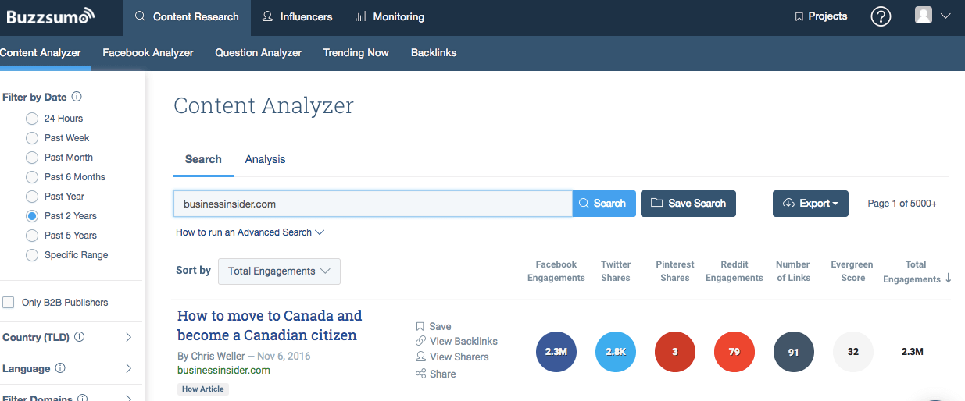Viewport: 965px width, 401px height.
Task: Click the Language info icon
Action: 60,368
